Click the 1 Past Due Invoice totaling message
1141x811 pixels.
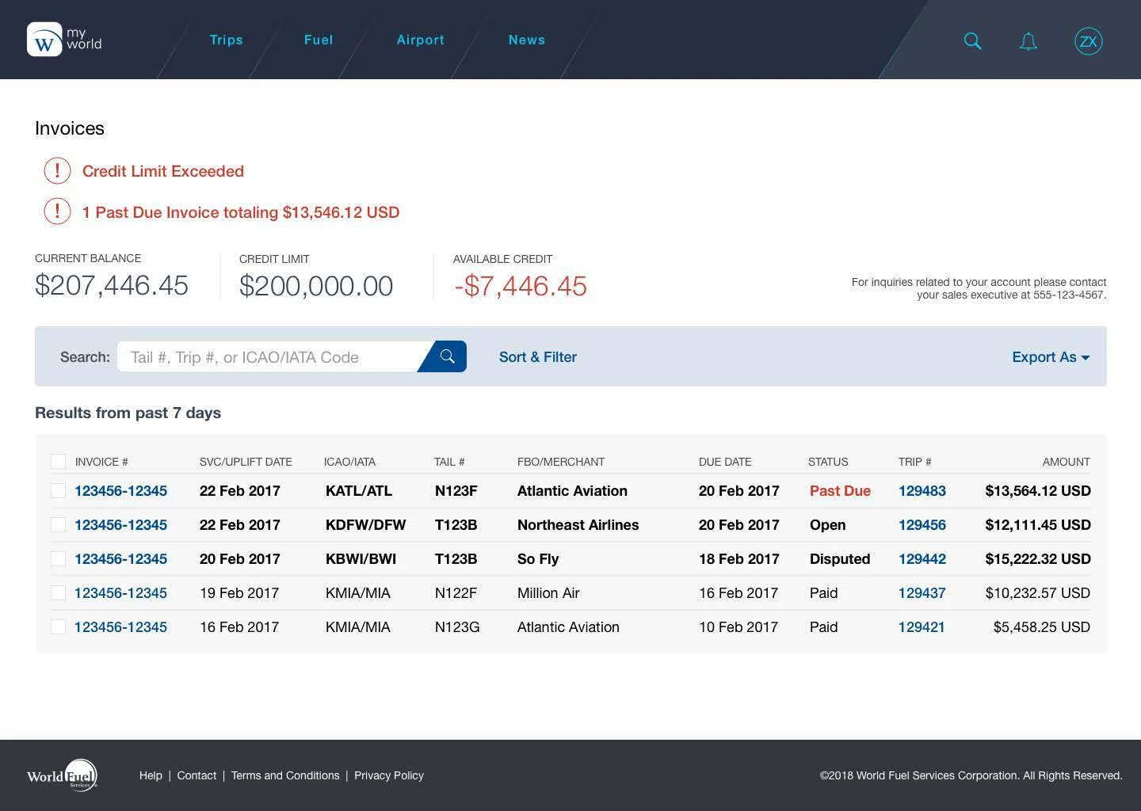click(x=241, y=212)
